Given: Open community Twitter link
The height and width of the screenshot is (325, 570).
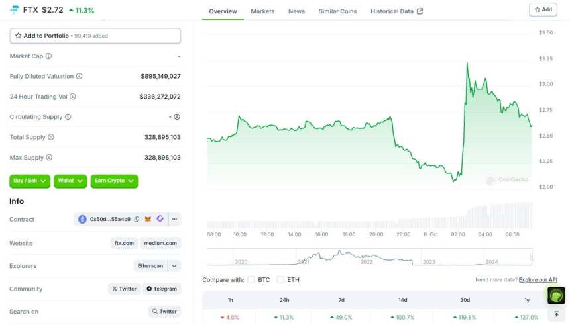Looking at the screenshot, I should [124, 289].
